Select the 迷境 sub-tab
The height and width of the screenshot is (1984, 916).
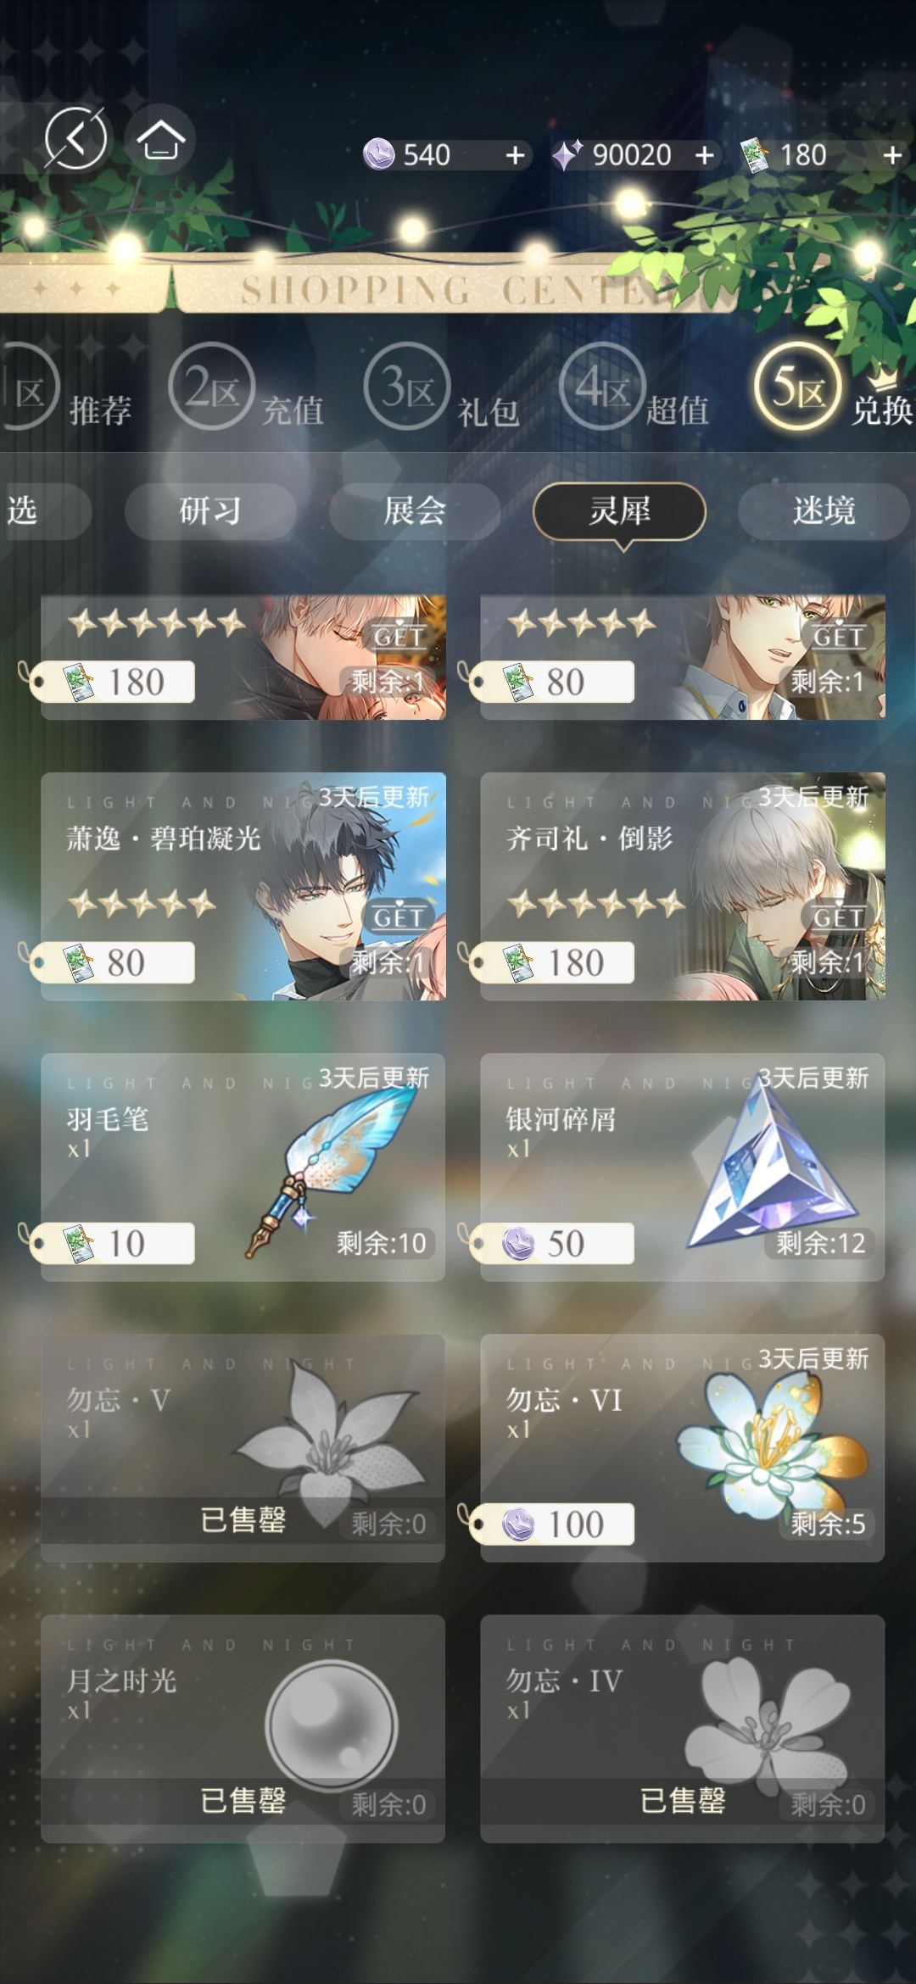[824, 511]
